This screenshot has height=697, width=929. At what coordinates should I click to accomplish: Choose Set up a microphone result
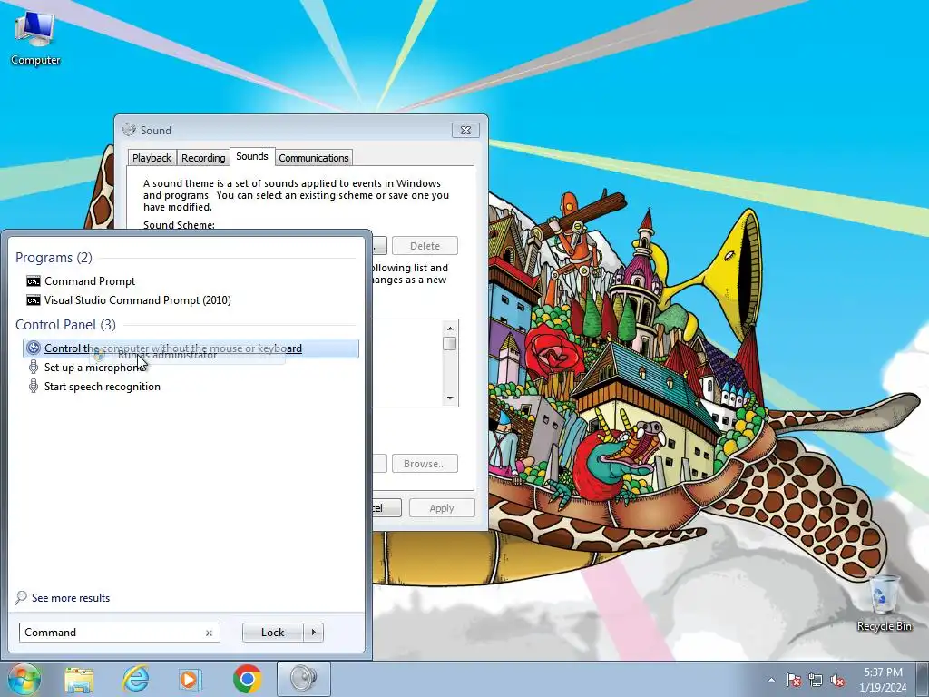191,368
